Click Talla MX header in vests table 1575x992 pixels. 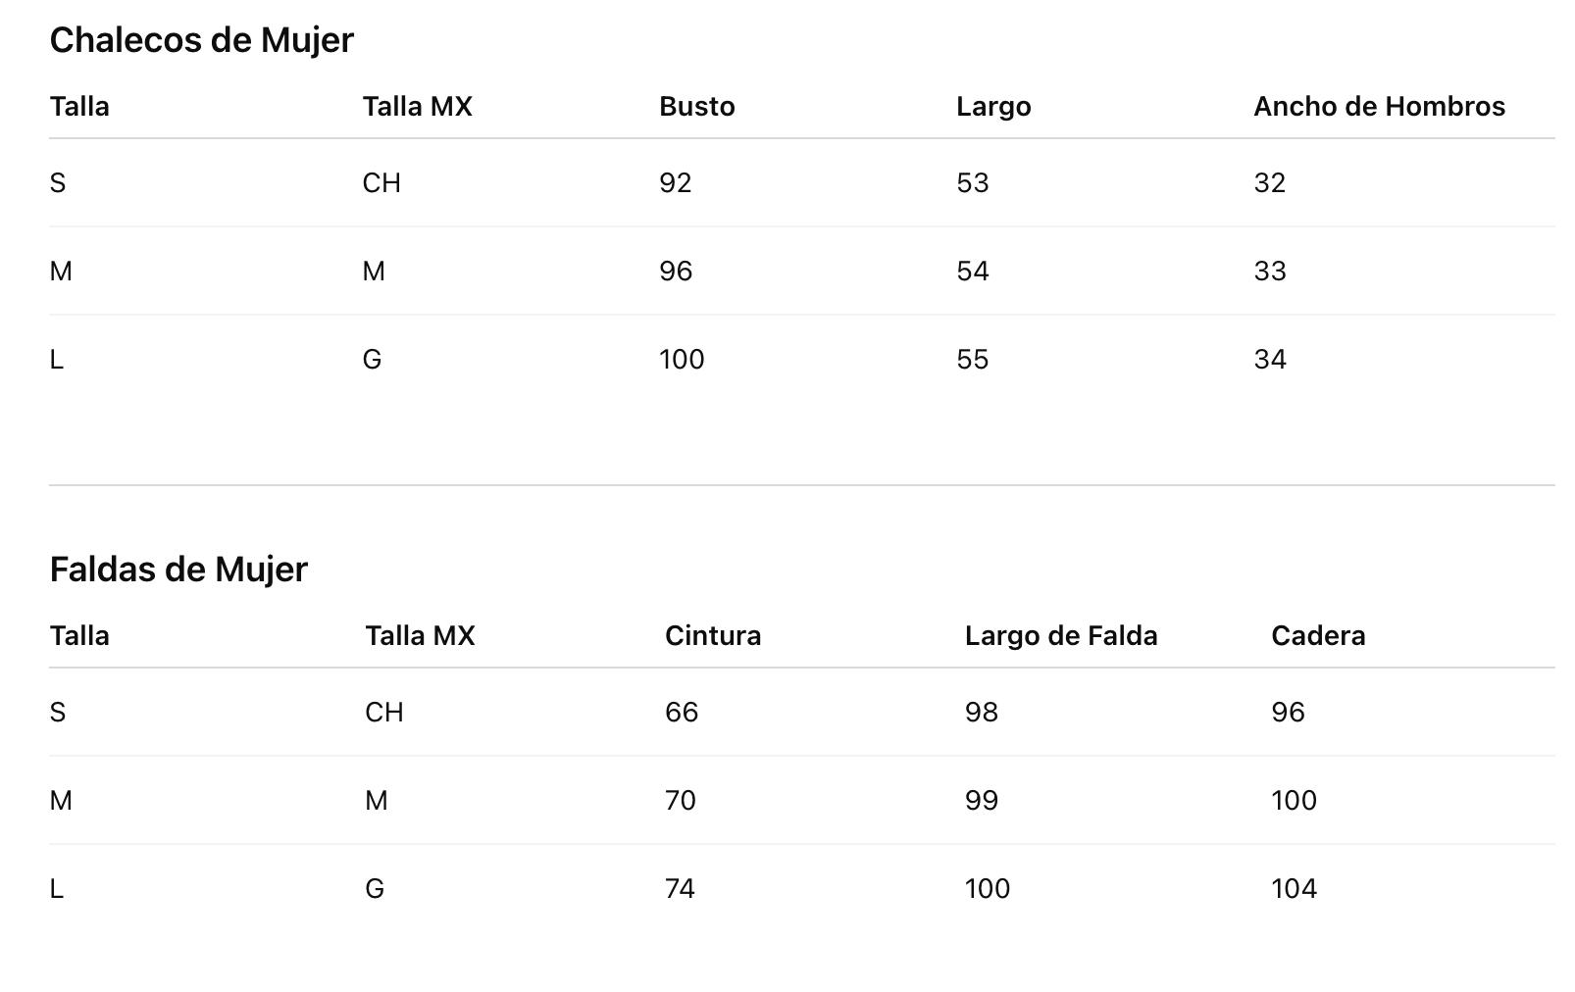(417, 106)
